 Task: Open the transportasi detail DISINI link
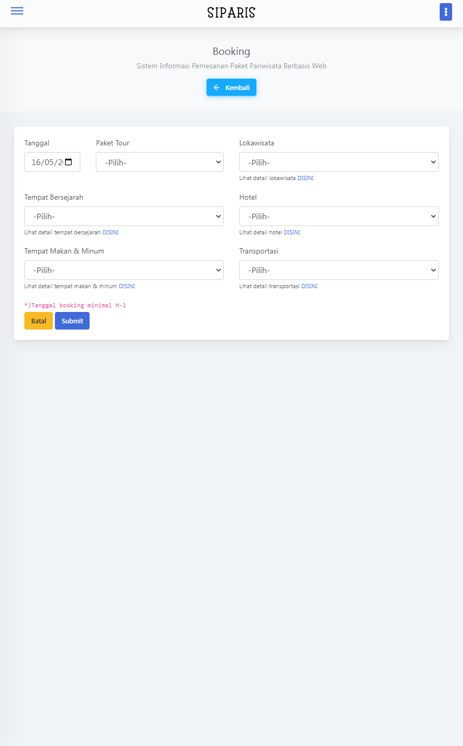click(310, 286)
